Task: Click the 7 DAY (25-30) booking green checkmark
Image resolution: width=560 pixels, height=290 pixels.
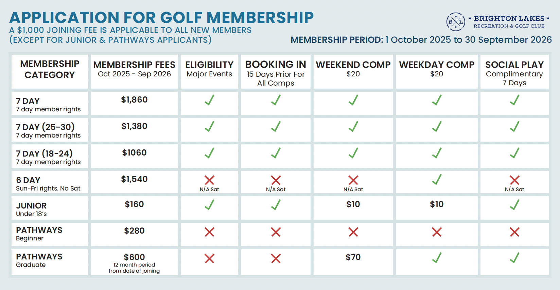Action: click(276, 127)
